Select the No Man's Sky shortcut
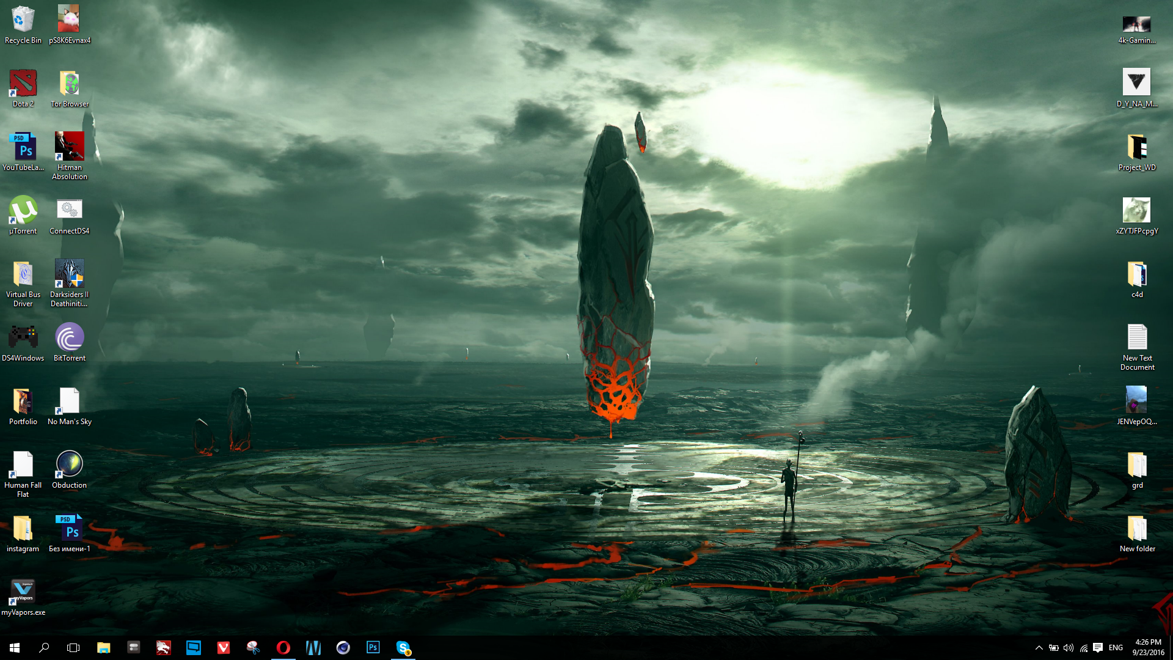 coord(70,406)
